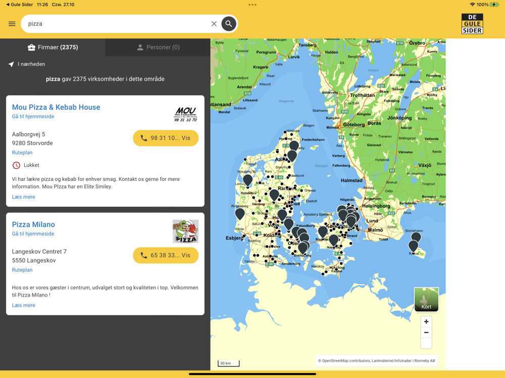
Task: Click the 50 km scale bar
Action: pyautogui.click(x=228, y=363)
